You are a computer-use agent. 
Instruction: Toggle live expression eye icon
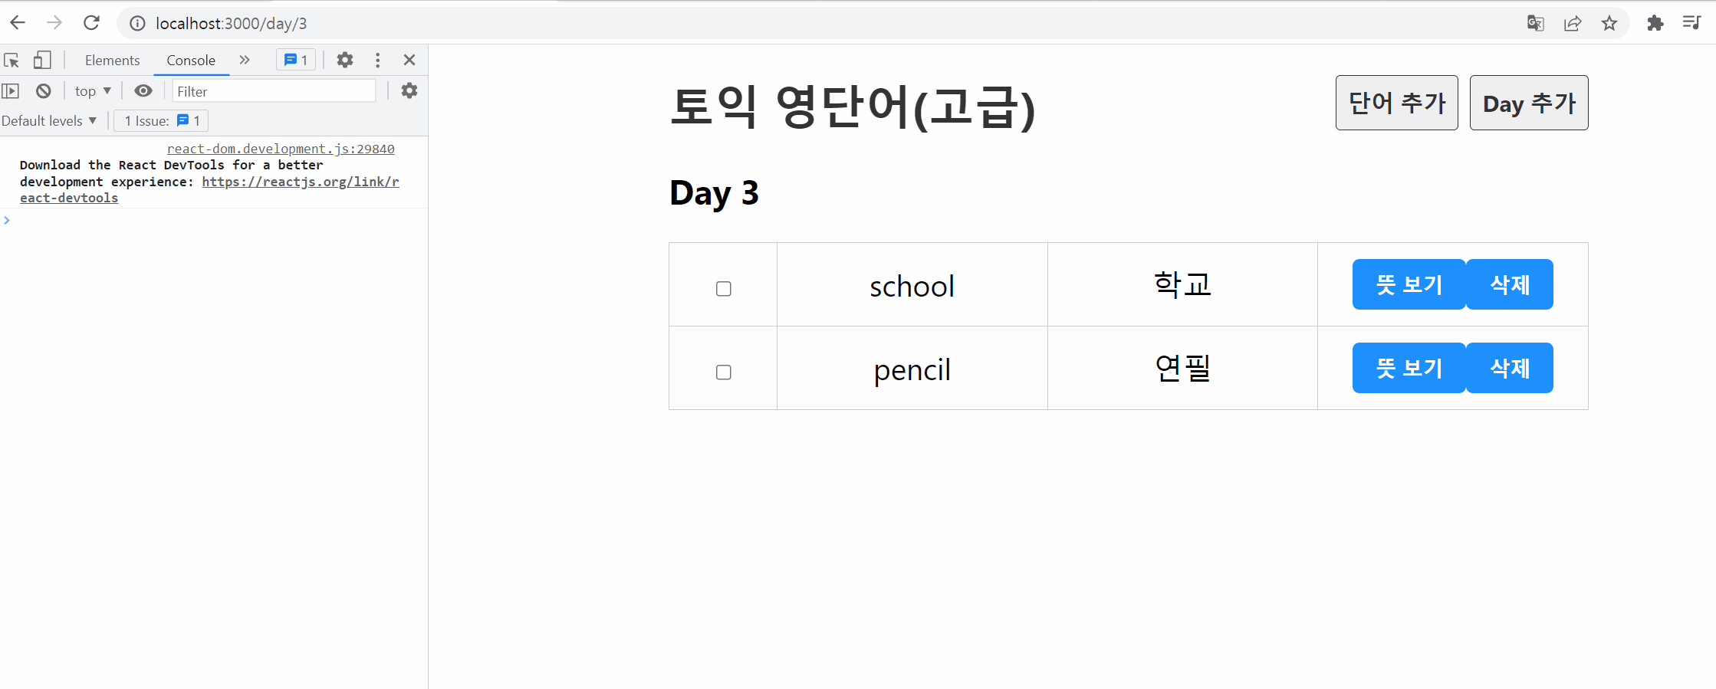[143, 91]
